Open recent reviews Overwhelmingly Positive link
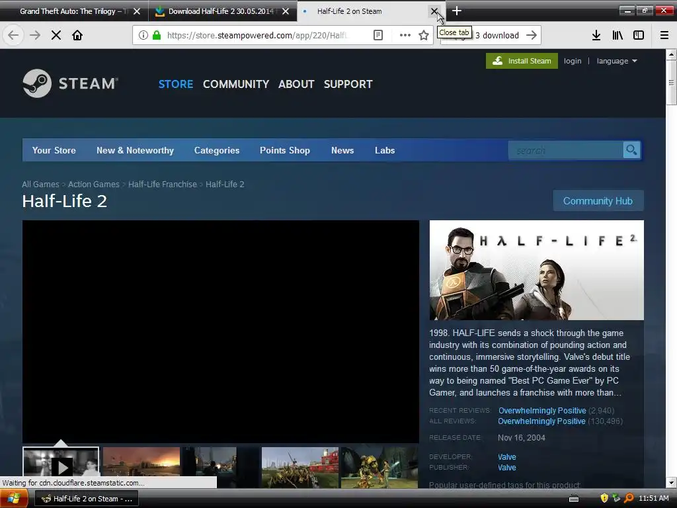Viewport: 677px width, 508px height. point(542,410)
